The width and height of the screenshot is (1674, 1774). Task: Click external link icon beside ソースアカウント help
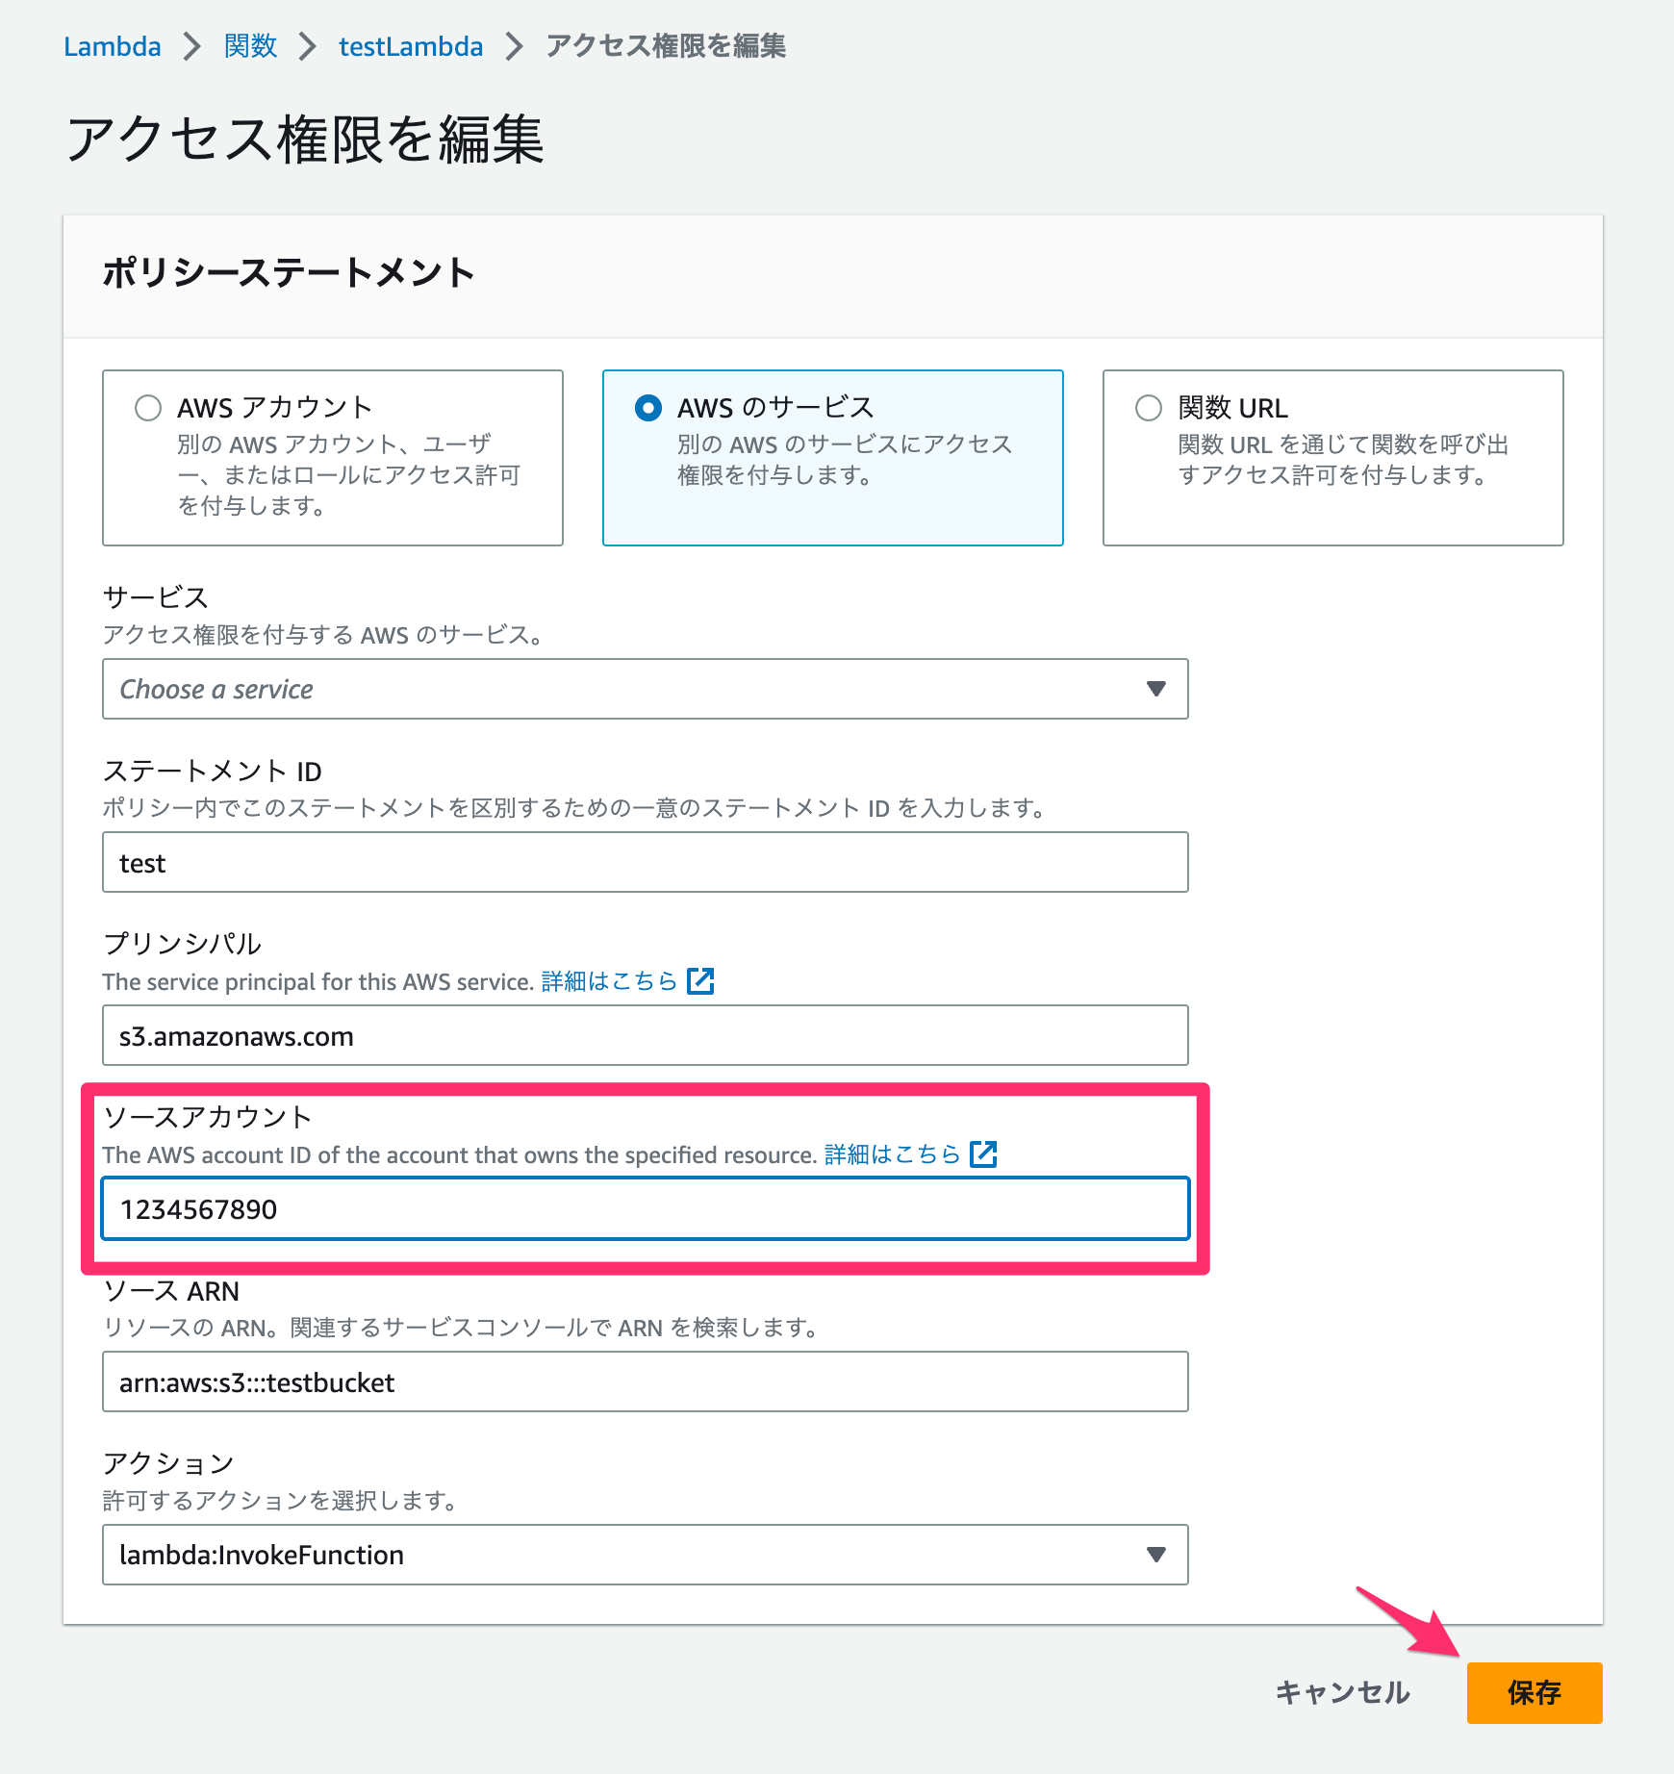983,1154
